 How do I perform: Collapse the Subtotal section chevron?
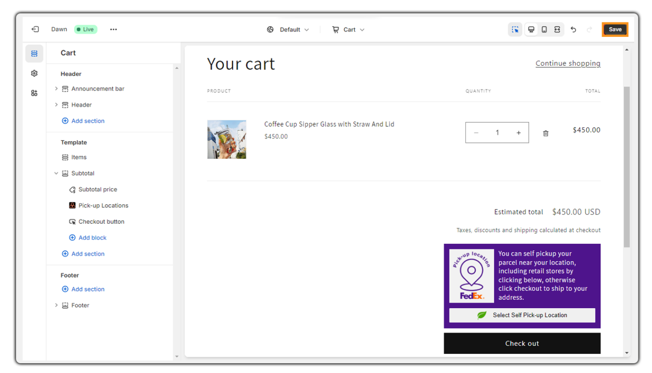(x=56, y=173)
